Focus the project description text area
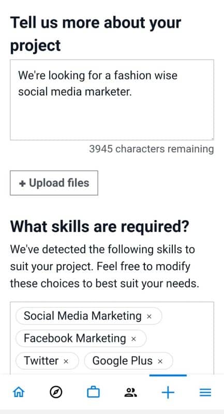Image resolution: width=224 pixels, height=414 pixels. click(x=112, y=100)
